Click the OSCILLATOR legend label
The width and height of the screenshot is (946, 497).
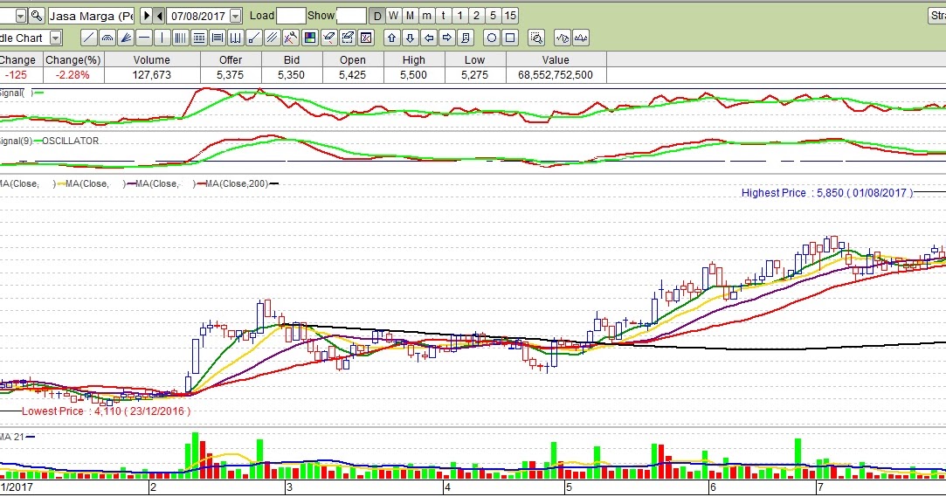(x=70, y=141)
